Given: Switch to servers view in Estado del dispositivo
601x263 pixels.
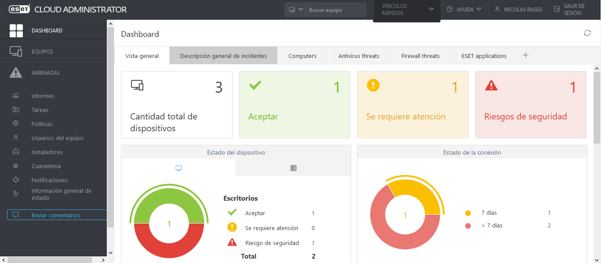Looking at the screenshot, I should 293,168.
